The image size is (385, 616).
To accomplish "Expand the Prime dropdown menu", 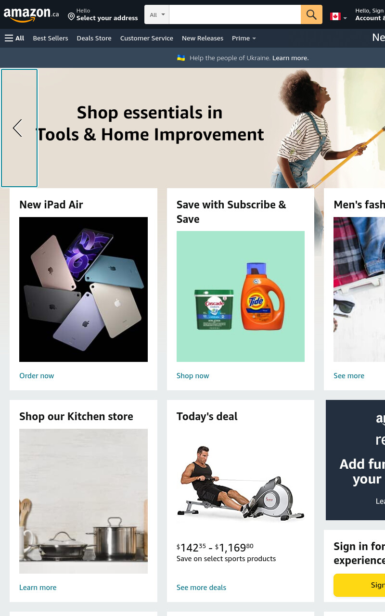I will (x=244, y=38).
